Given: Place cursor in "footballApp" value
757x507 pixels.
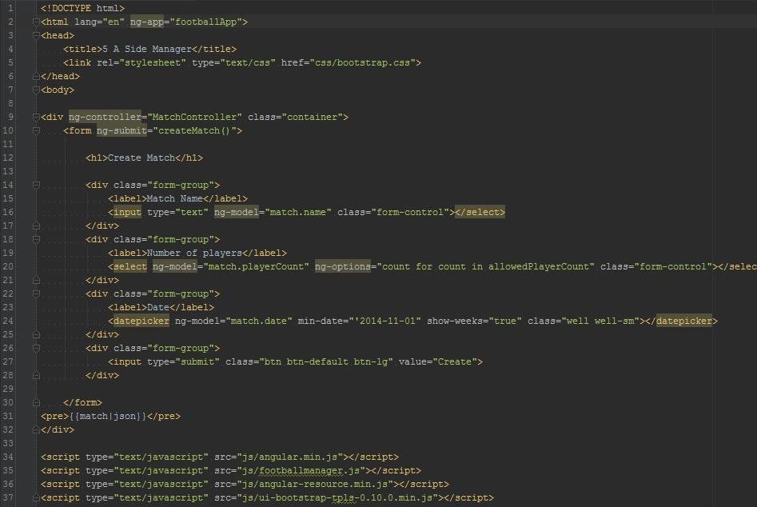Looking at the screenshot, I should pos(205,22).
